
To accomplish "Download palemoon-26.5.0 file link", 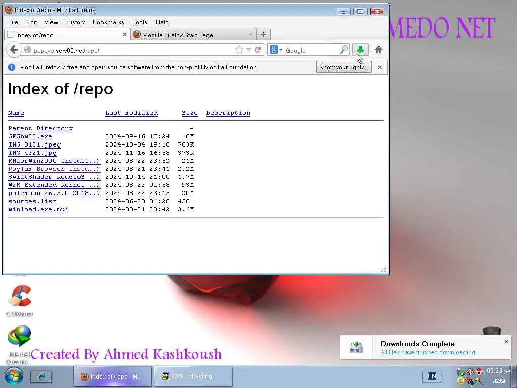I will (55, 193).
